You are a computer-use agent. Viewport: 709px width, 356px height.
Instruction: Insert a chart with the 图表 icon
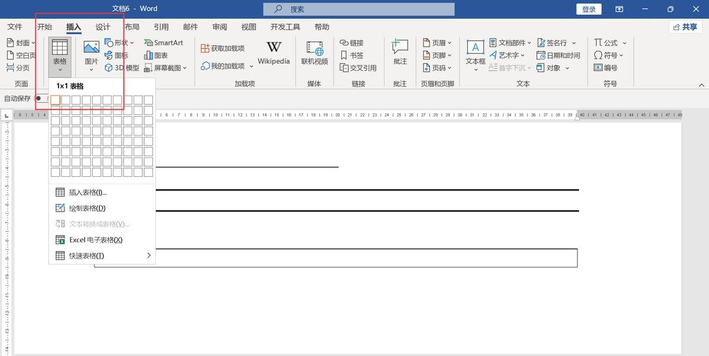click(x=149, y=55)
